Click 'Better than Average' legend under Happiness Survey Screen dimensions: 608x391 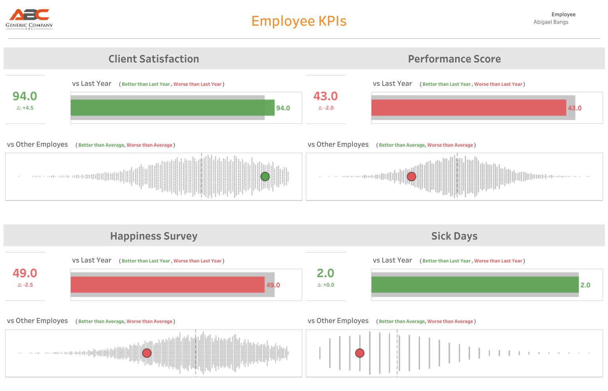pyautogui.click(x=101, y=321)
